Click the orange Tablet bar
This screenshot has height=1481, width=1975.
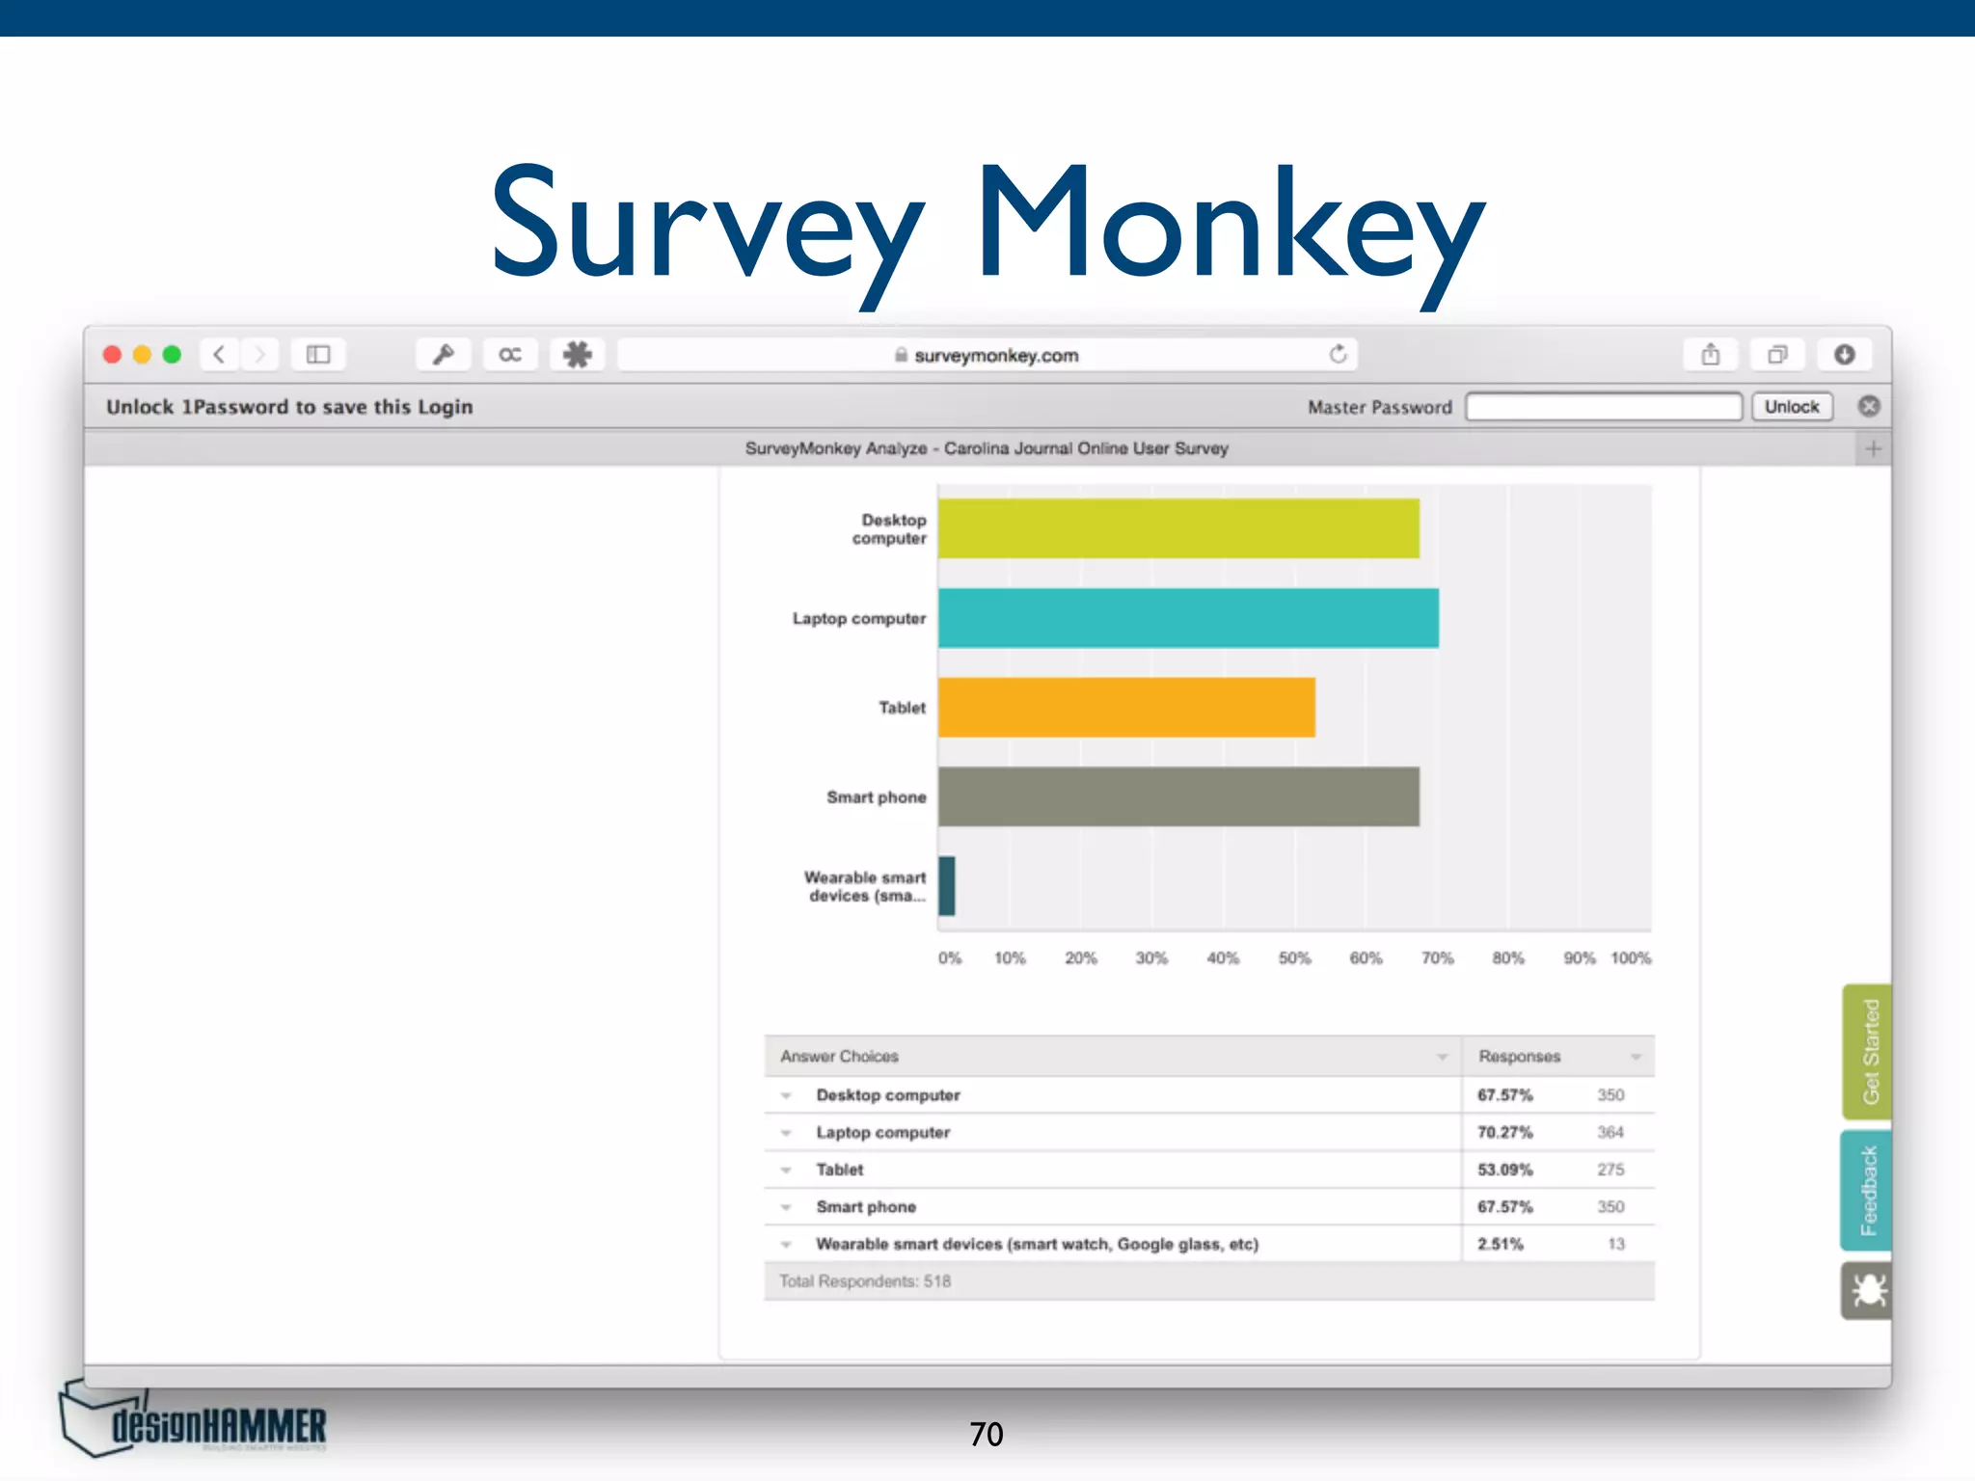coord(1126,708)
